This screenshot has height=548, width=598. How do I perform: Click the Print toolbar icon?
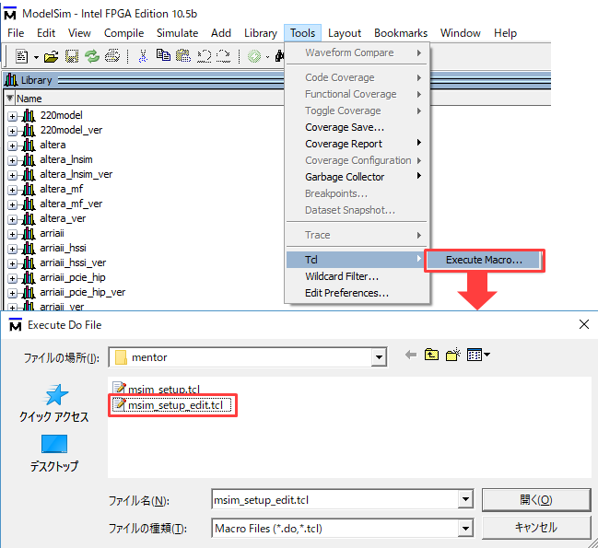(x=112, y=56)
